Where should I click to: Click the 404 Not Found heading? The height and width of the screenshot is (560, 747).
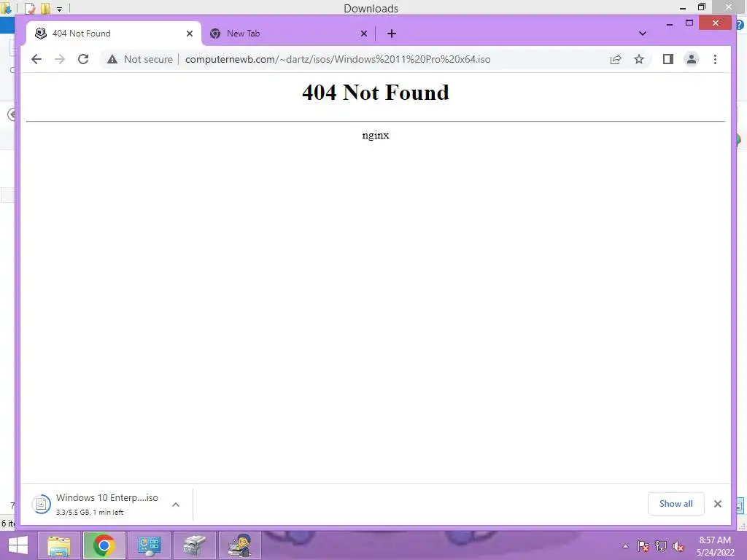(376, 93)
